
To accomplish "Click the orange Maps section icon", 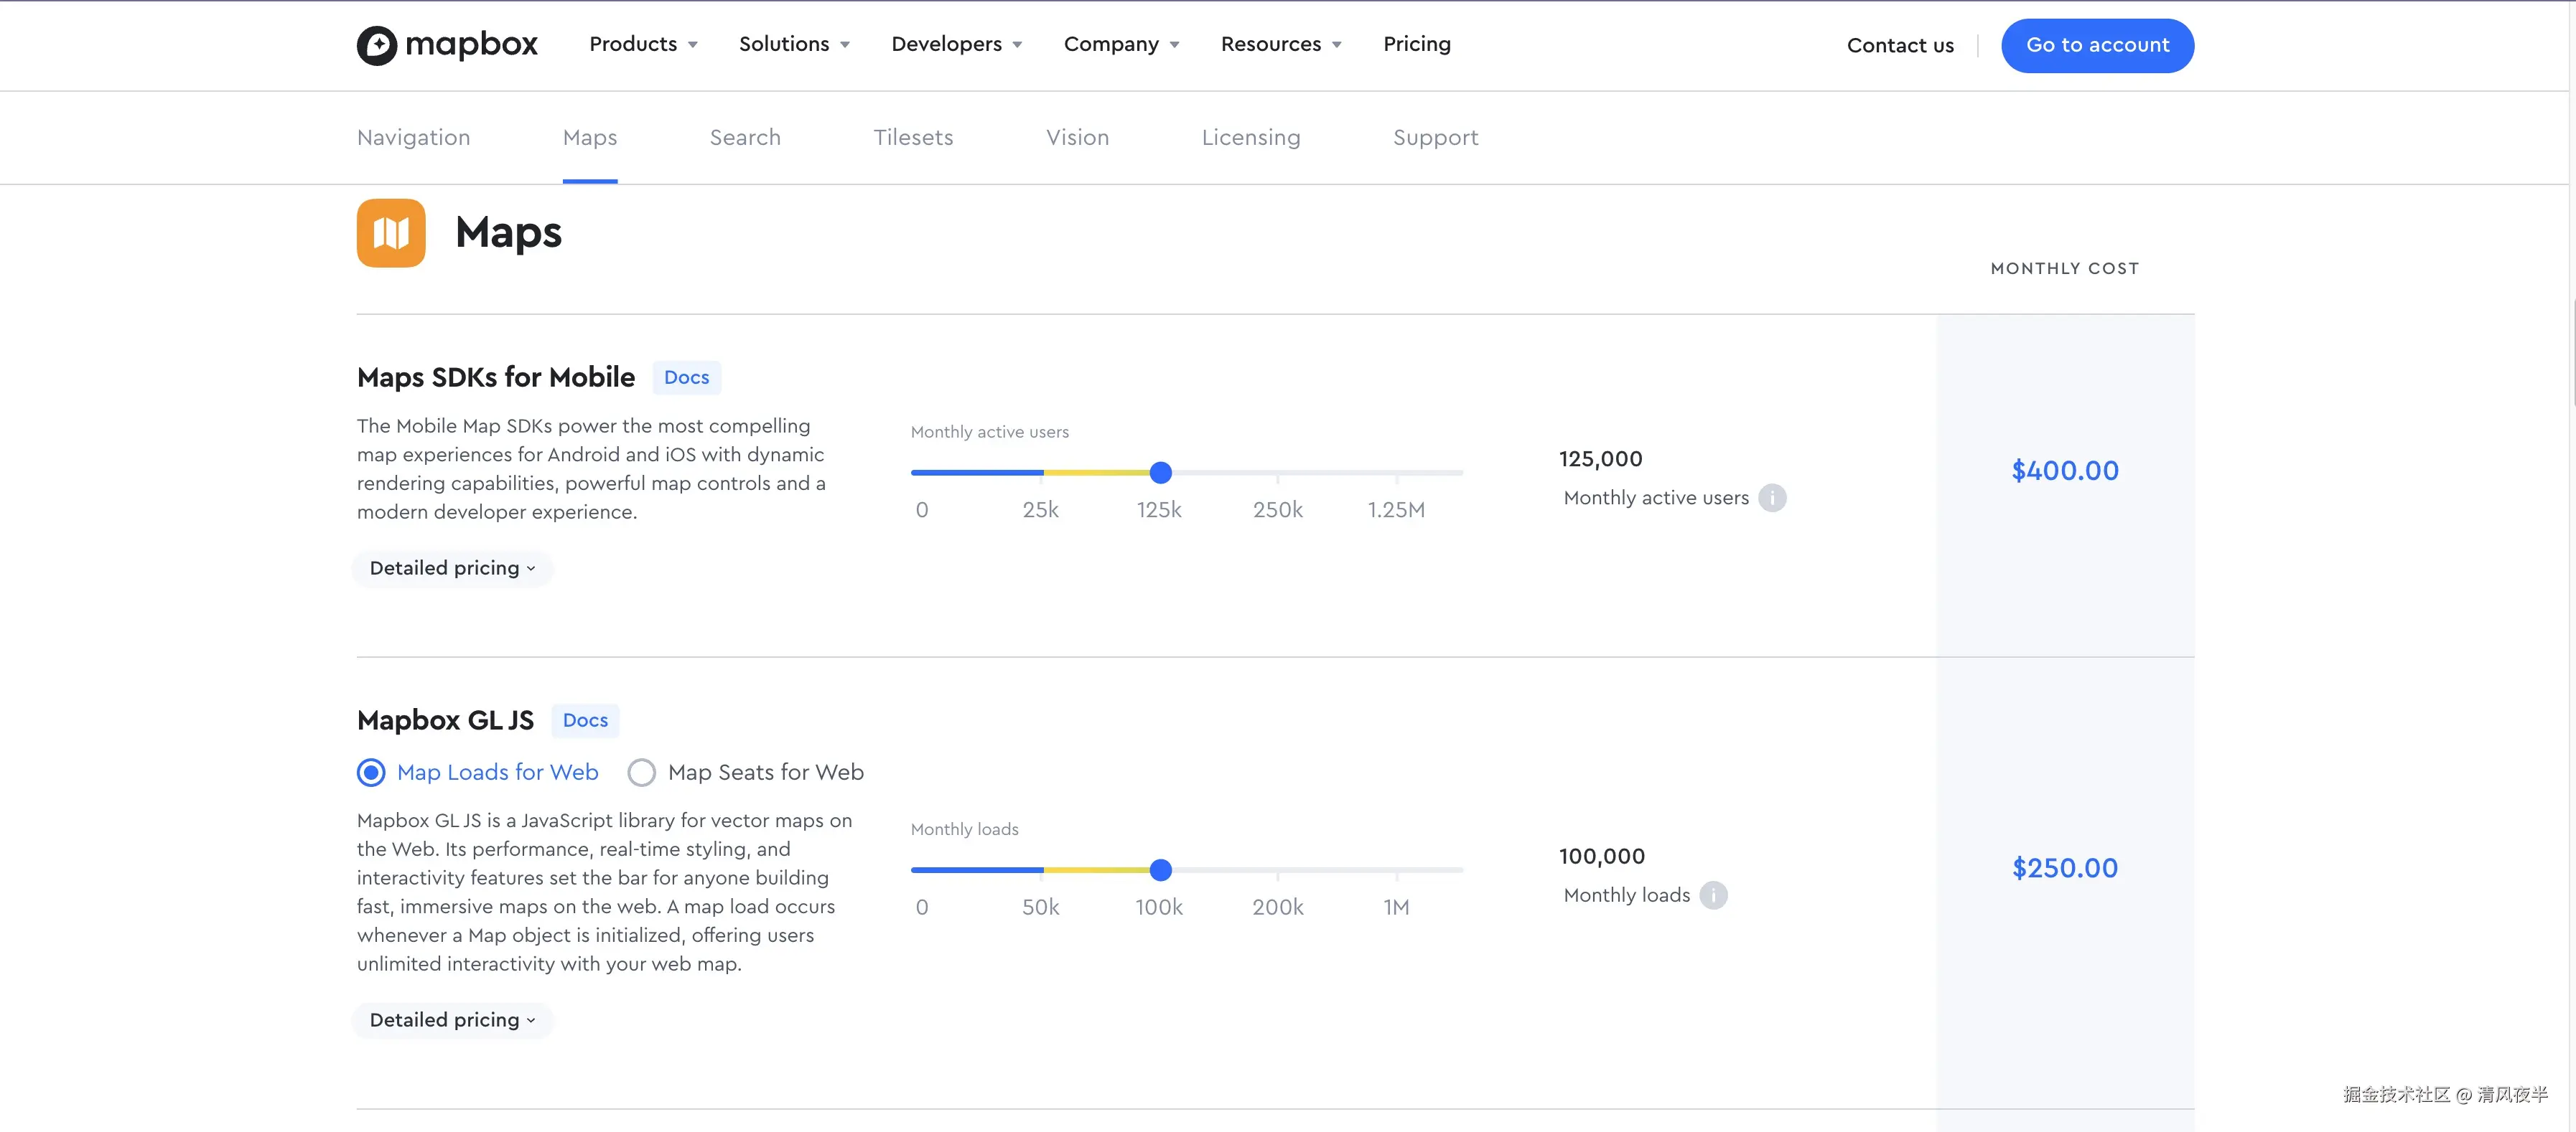I will tap(391, 233).
